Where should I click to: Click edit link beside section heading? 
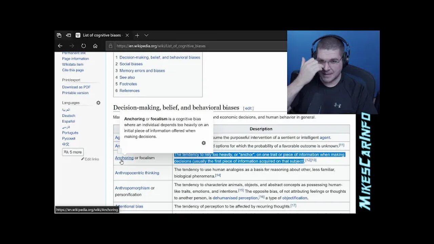(x=249, y=108)
